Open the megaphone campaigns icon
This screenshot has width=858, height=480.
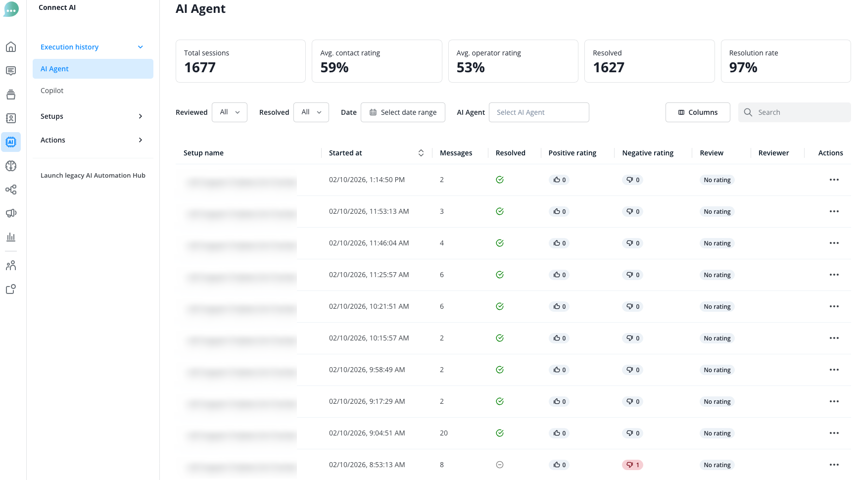click(11, 213)
